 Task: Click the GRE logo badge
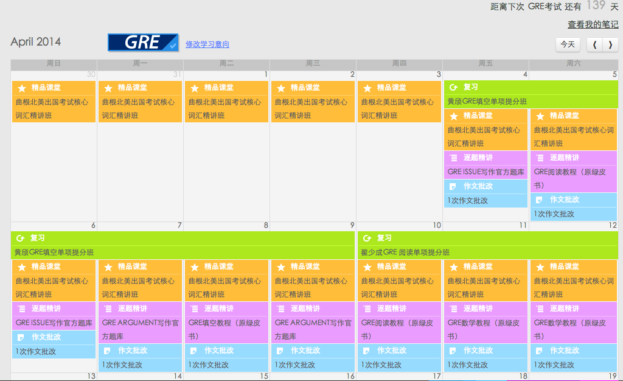pos(143,42)
